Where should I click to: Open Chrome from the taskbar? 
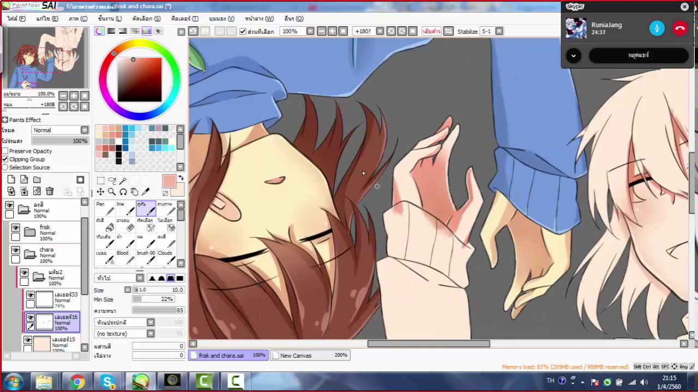tap(77, 382)
